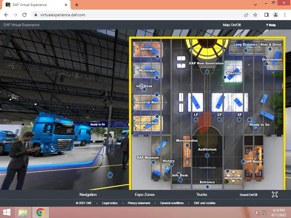Open the Chrome three-dot menu

coord(285,15)
